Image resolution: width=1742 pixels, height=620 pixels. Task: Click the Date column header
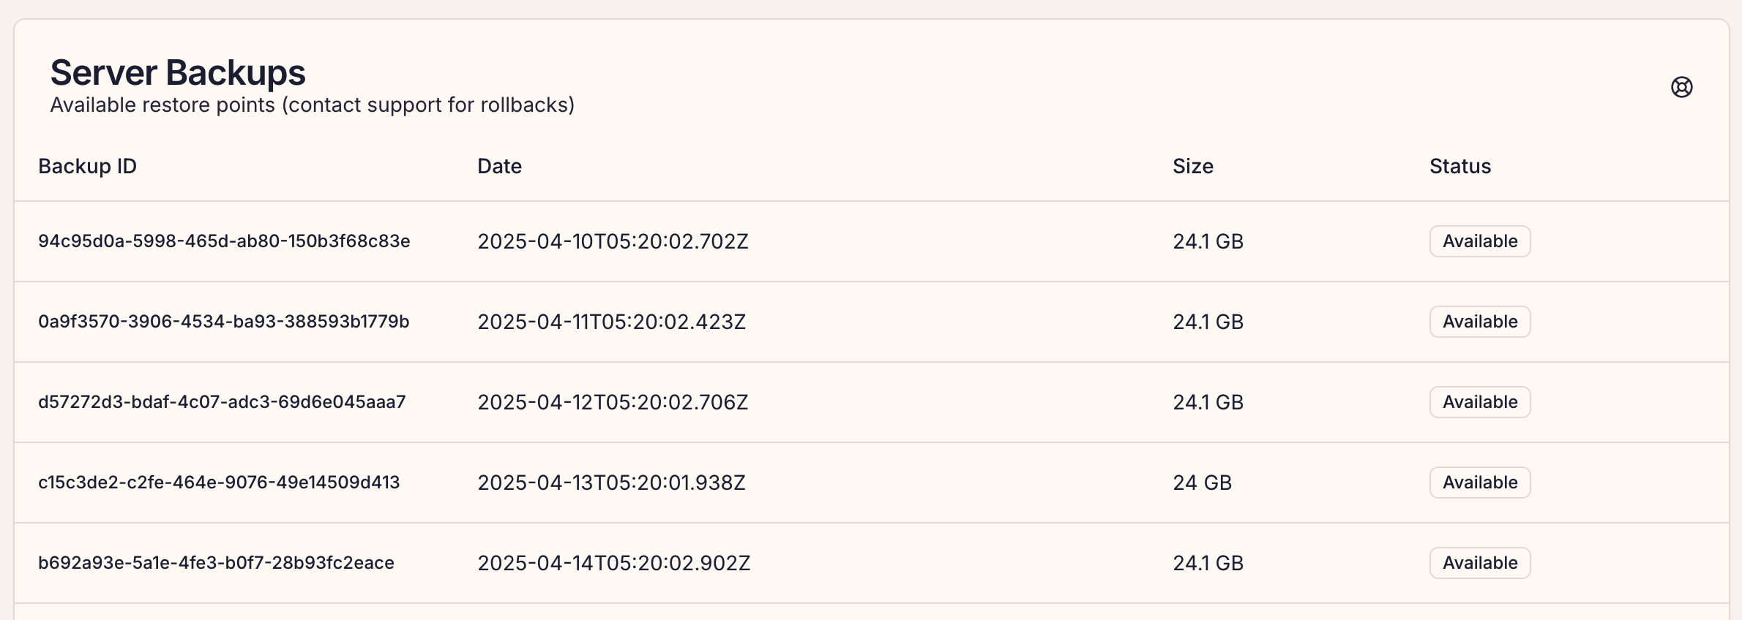(499, 167)
